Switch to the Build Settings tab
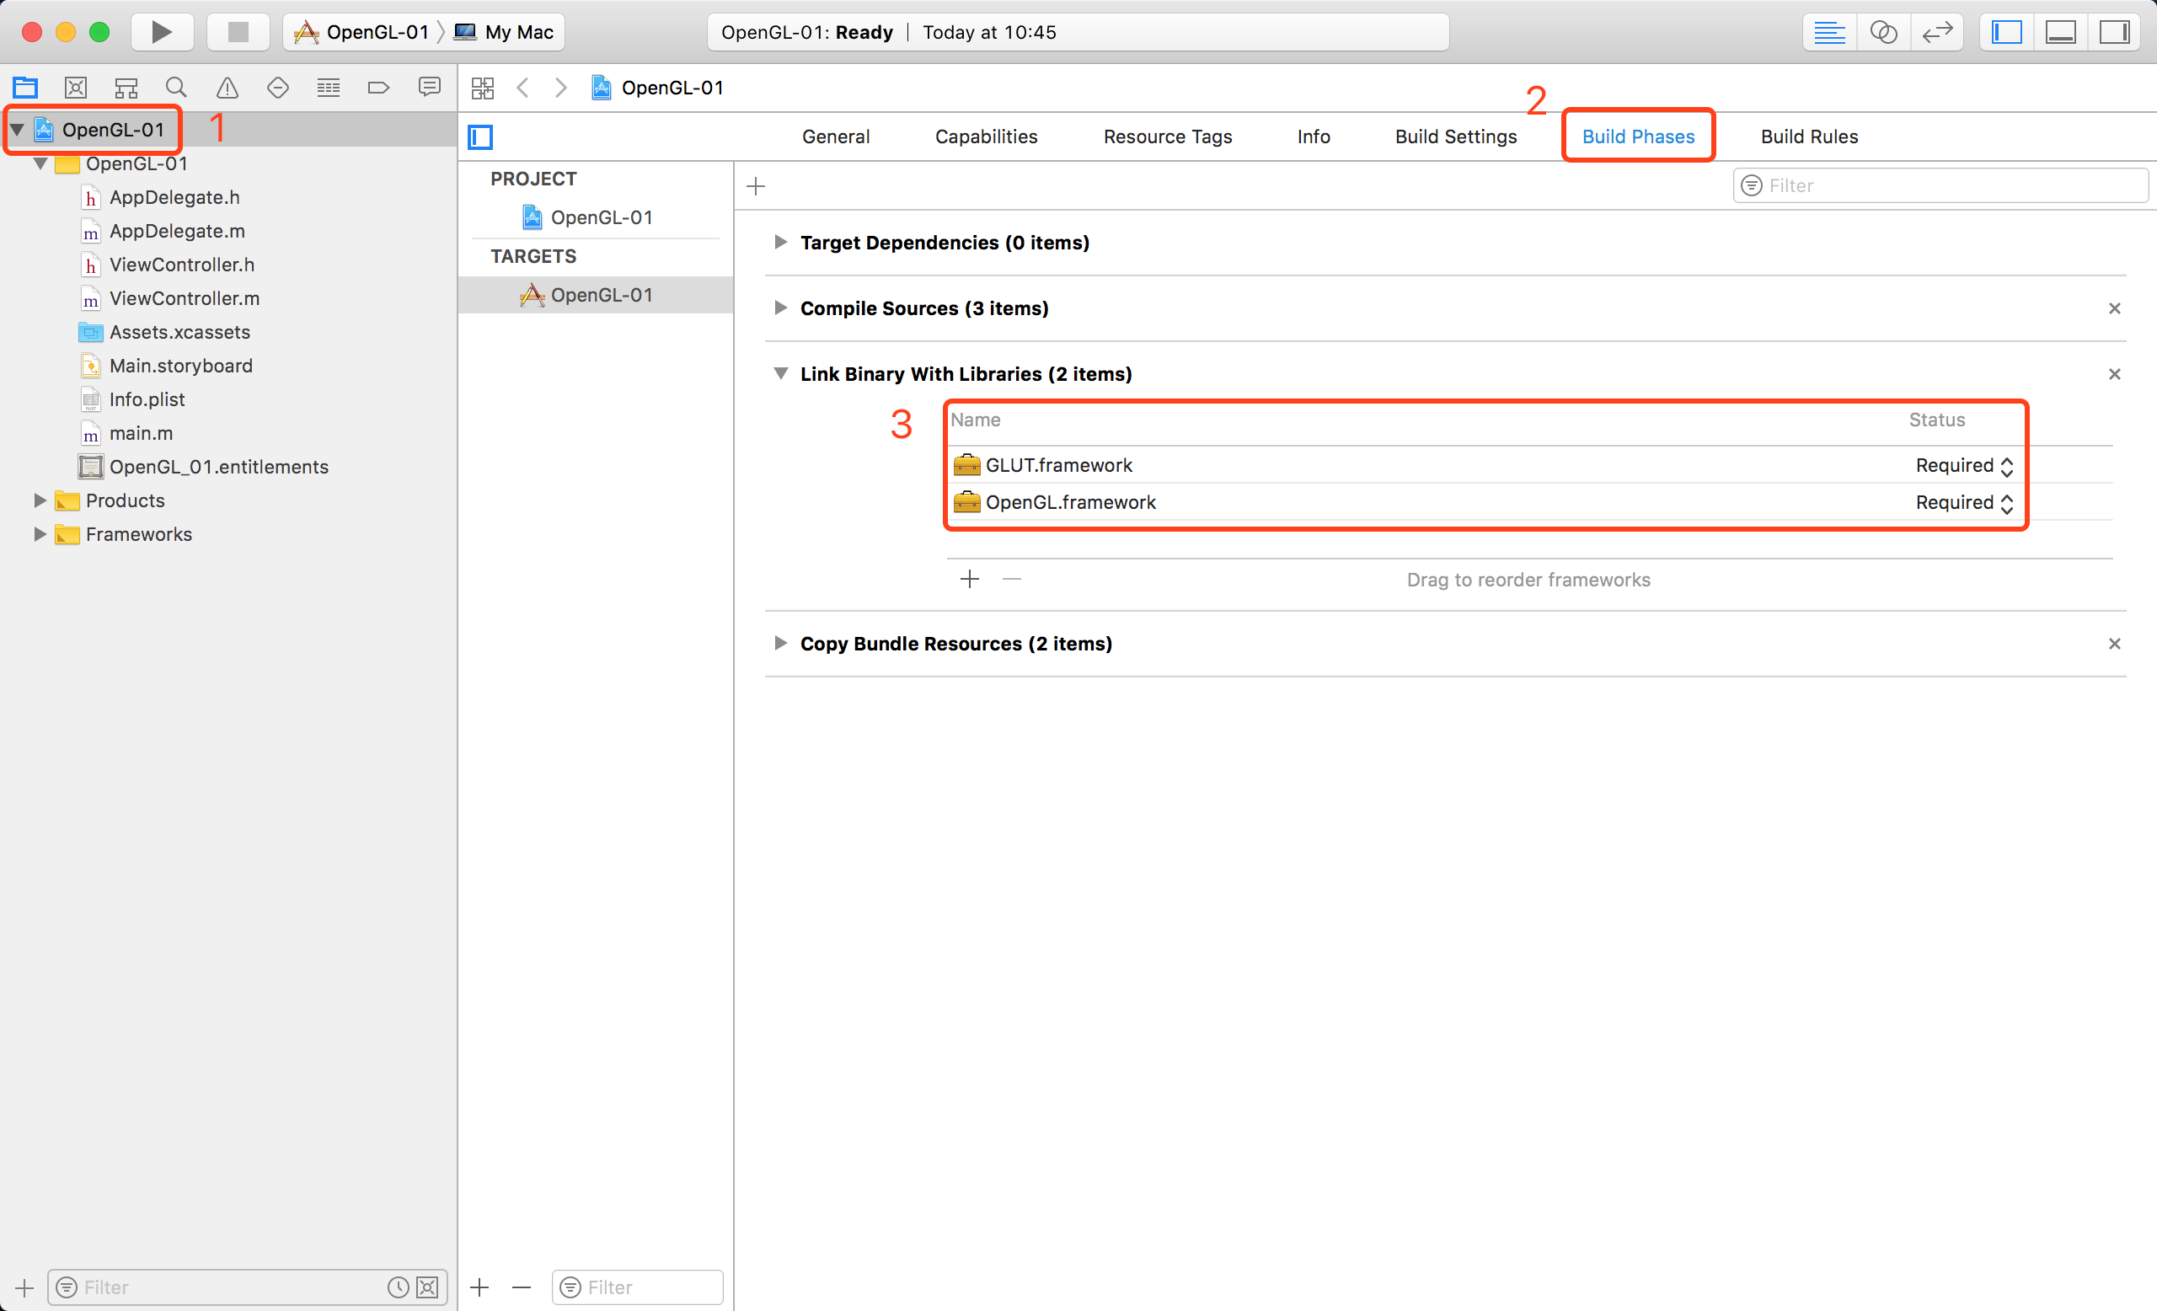 point(1455,136)
